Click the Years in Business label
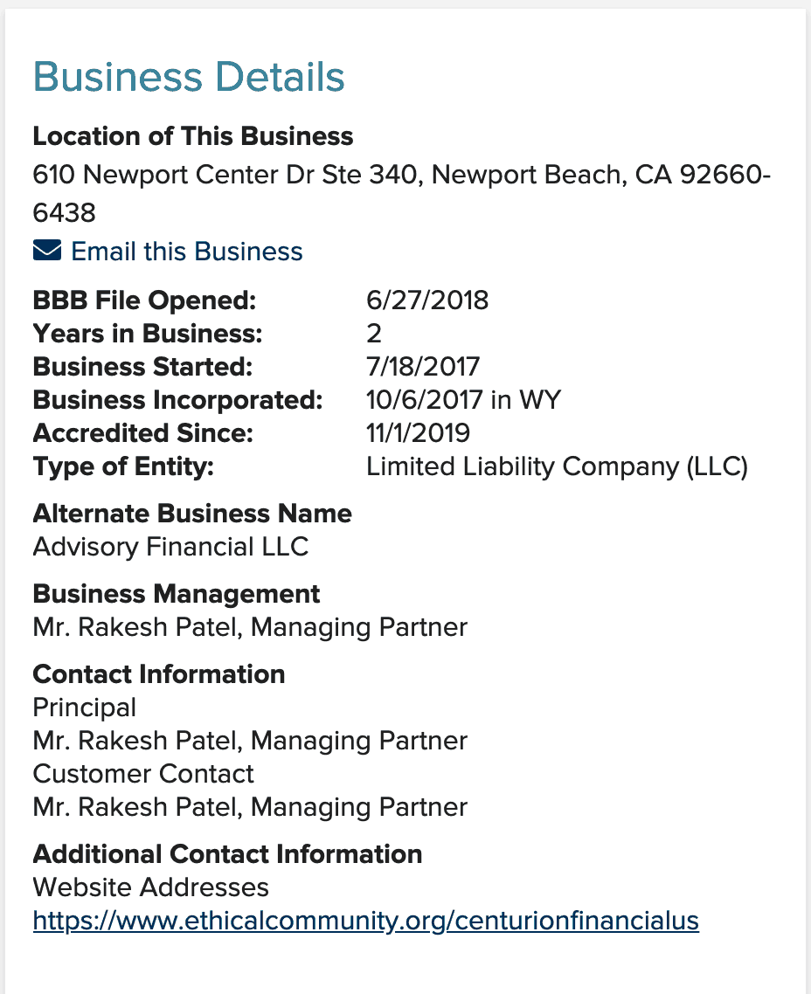Image resolution: width=811 pixels, height=994 pixels. [x=148, y=334]
